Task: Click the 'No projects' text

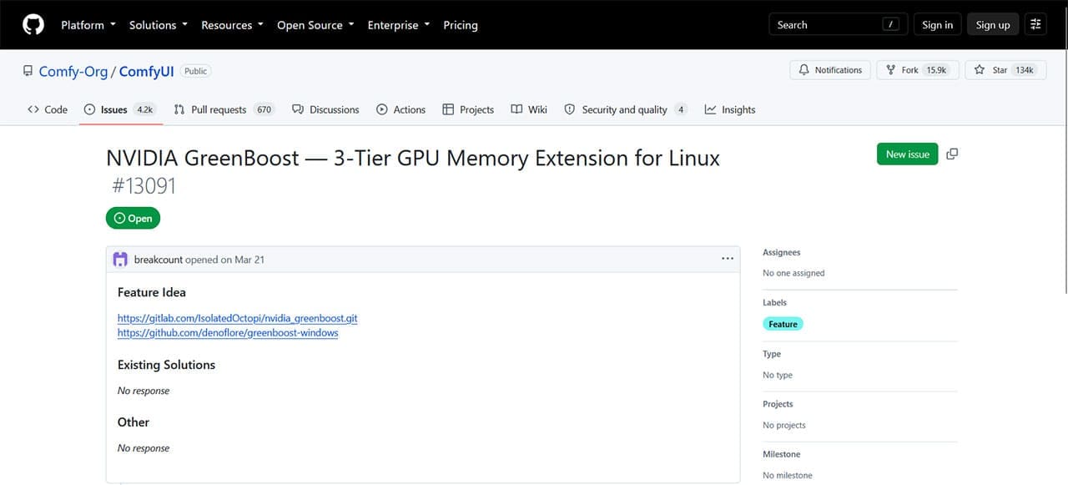Action: point(784,425)
